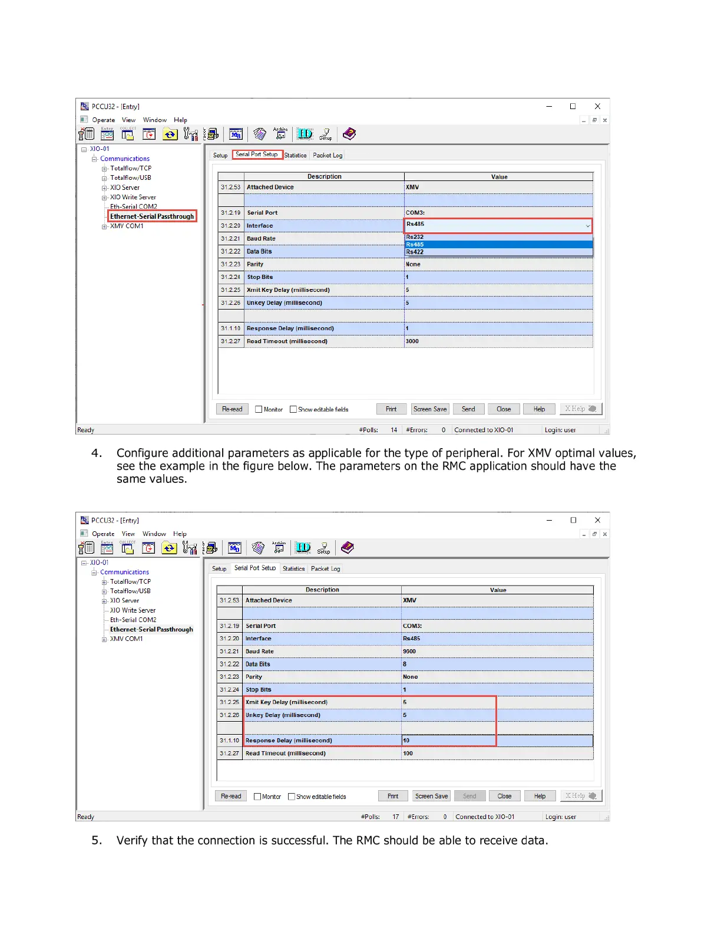Screen dimensions: 721x934
Task: Click the ID Manager icon in the upper PCCU32 toolbar
Action: pyautogui.click(x=305, y=134)
